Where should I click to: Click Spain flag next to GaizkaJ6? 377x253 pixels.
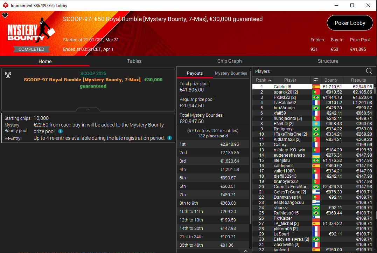click(x=316, y=87)
